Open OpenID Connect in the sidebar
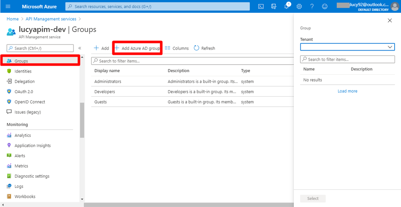The width and height of the screenshot is (401, 207). coord(30,102)
